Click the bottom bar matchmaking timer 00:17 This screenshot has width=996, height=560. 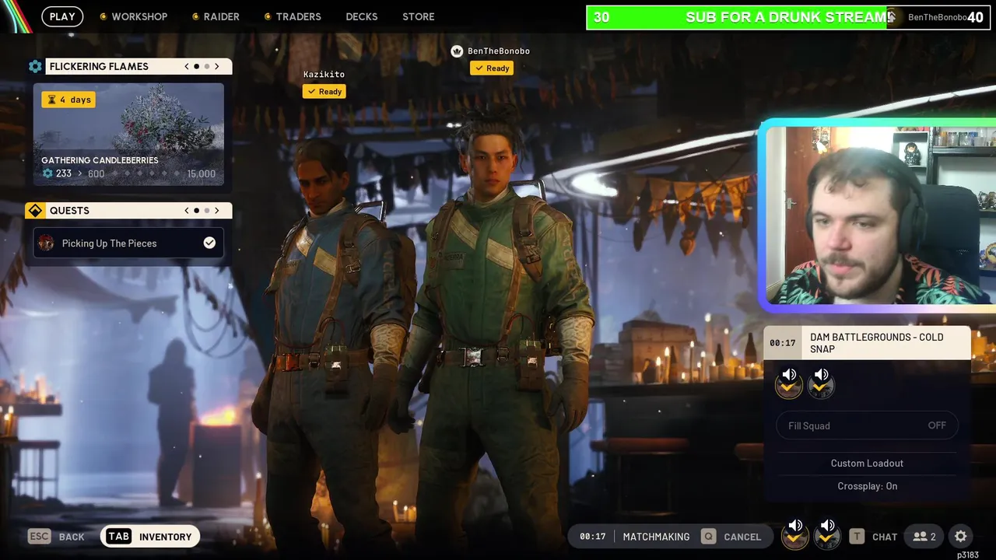click(x=592, y=537)
